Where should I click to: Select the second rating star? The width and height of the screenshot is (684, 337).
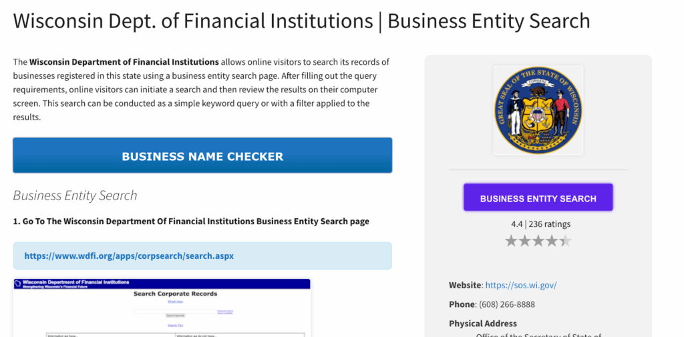point(525,240)
